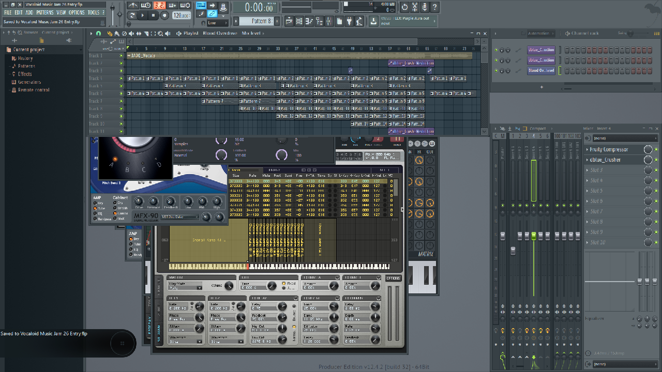Start playback with the play button

tap(143, 16)
